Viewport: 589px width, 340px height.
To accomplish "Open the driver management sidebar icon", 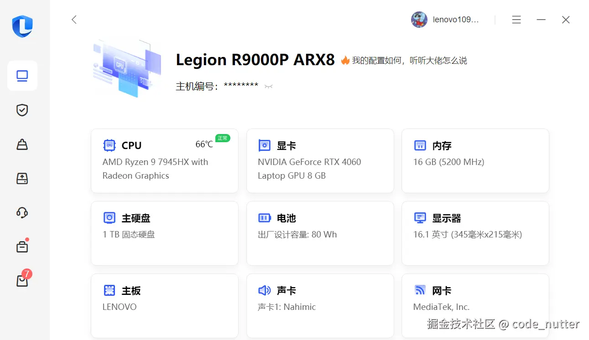I will pos(22,144).
